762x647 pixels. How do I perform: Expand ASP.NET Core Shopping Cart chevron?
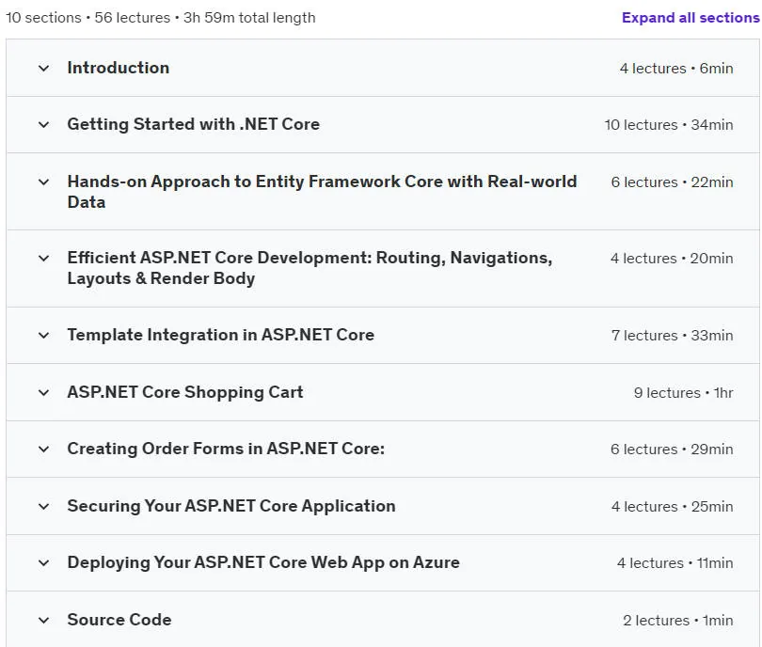pos(43,392)
